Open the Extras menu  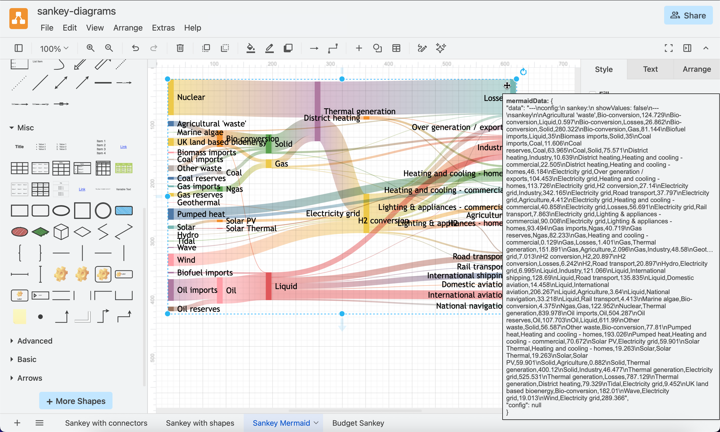(163, 28)
